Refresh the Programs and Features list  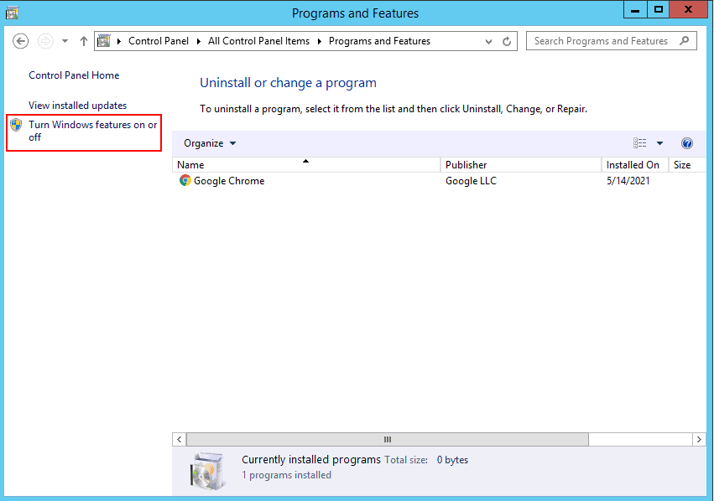[507, 41]
